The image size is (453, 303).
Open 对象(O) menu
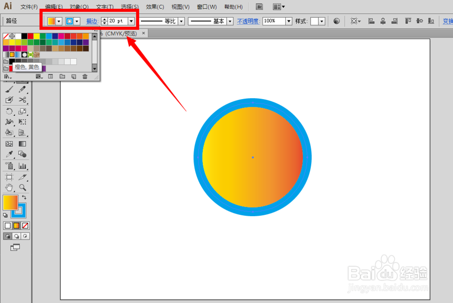79,7
